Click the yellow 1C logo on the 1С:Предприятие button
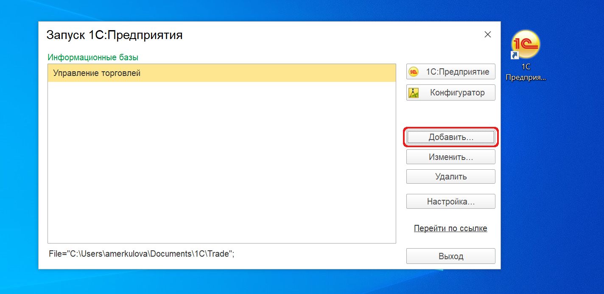 coord(413,72)
